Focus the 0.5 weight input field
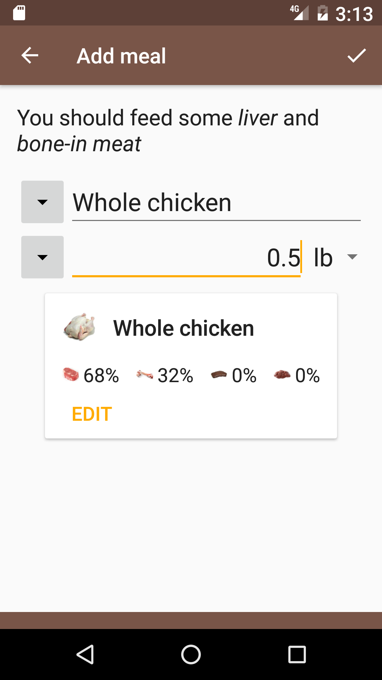Image resolution: width=382 pixels, height=680 pixels. click(x=186, y=257)
